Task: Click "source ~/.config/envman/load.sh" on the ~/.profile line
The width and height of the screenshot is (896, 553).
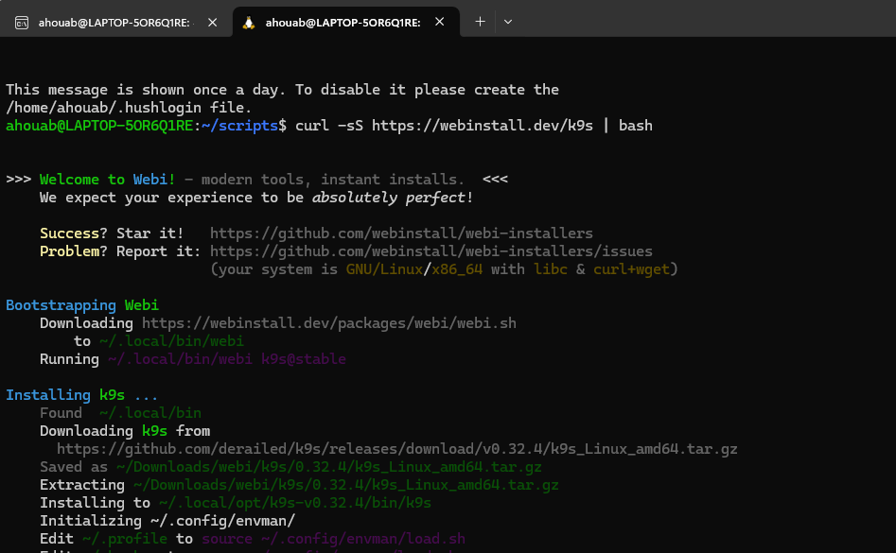Action: [x=333, y=539]
